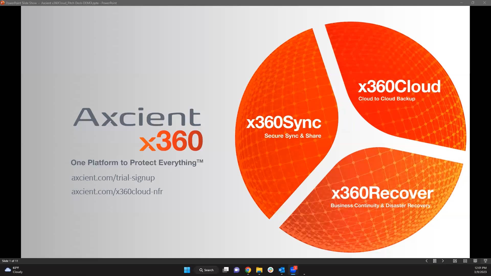Go back to the previous slide
Viewport: 491px width, 276px height.
tap(426, 261)
